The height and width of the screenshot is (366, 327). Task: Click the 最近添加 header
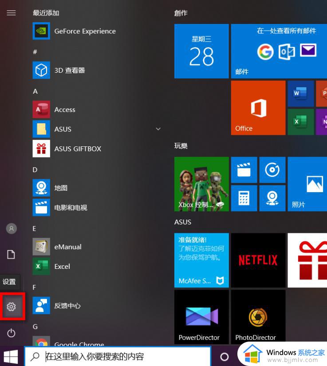46,13
